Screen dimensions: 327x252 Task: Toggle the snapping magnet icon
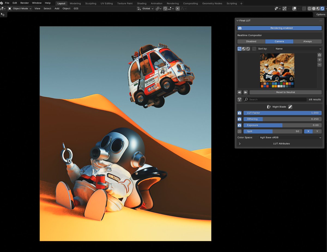click(165, 8)
